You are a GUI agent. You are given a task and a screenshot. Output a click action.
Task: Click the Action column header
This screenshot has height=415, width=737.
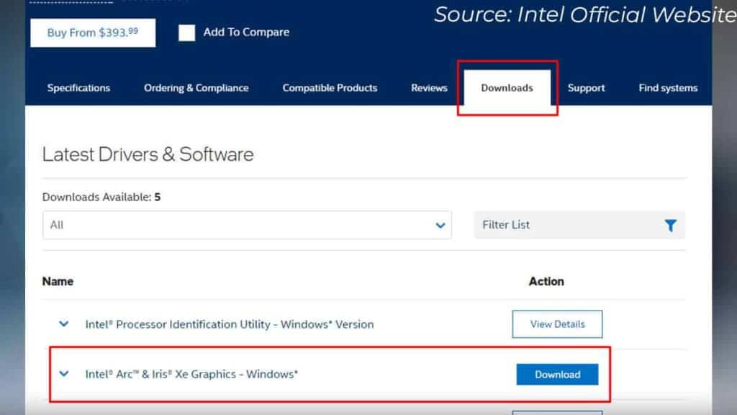[547, 281]
